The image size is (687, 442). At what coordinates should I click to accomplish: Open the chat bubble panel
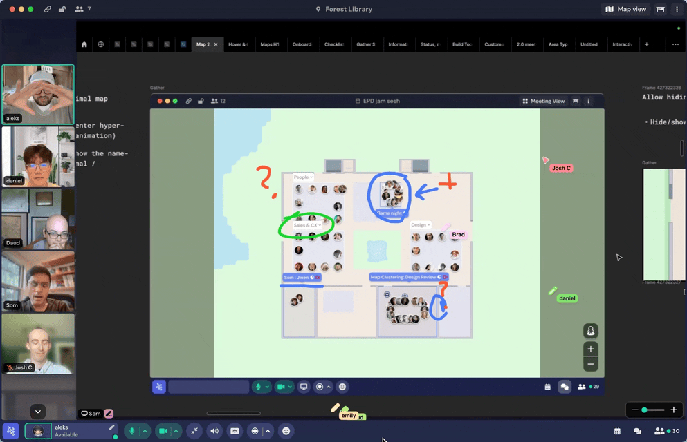pos(638,431)
